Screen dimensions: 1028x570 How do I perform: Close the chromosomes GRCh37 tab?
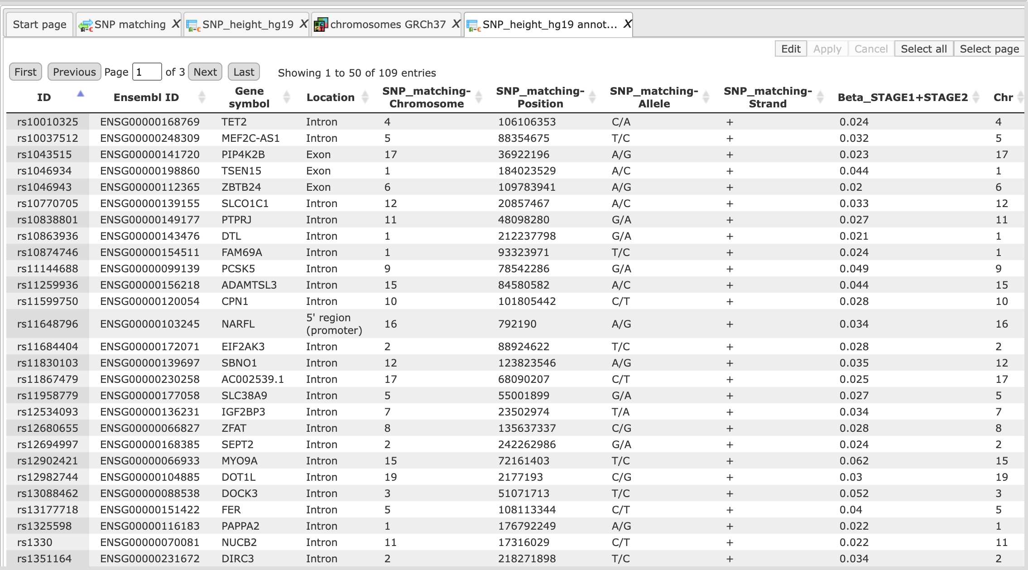point(456,24)
